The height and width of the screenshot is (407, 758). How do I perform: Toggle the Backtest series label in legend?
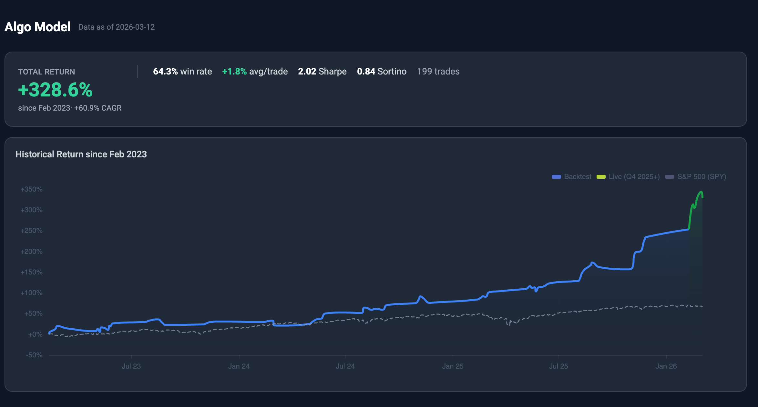point(578,177)
